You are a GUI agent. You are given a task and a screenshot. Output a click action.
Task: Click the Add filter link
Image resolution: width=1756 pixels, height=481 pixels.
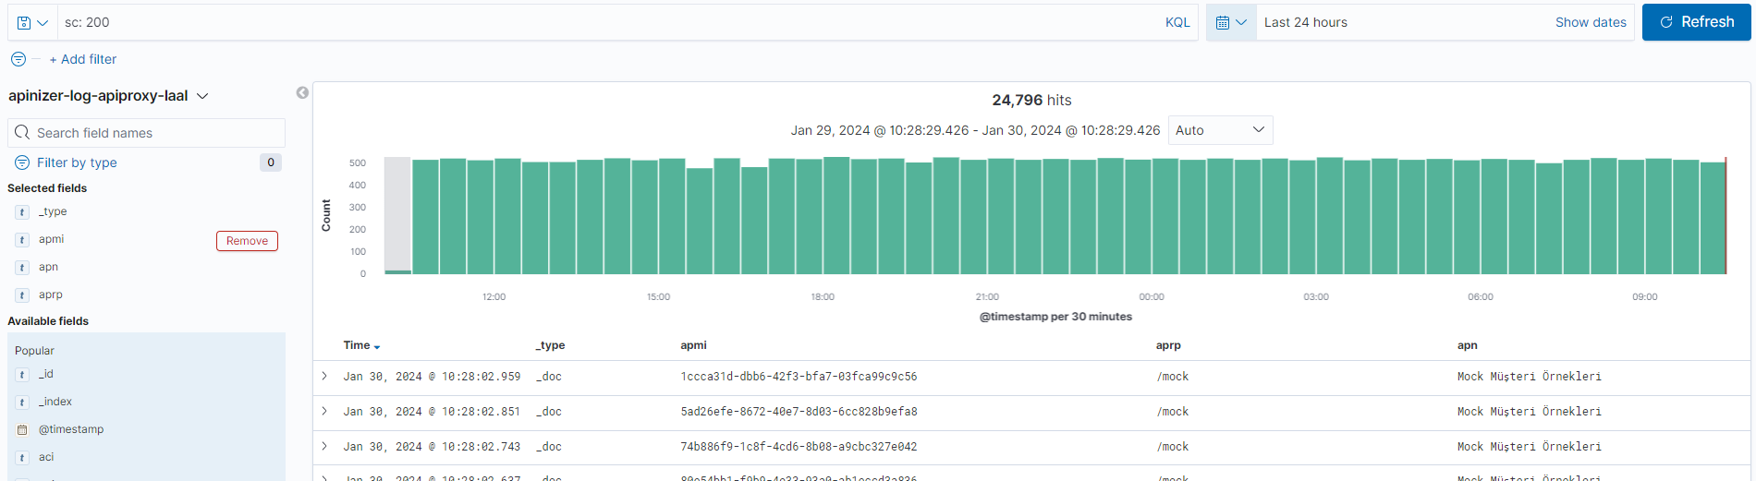point(83,59)
